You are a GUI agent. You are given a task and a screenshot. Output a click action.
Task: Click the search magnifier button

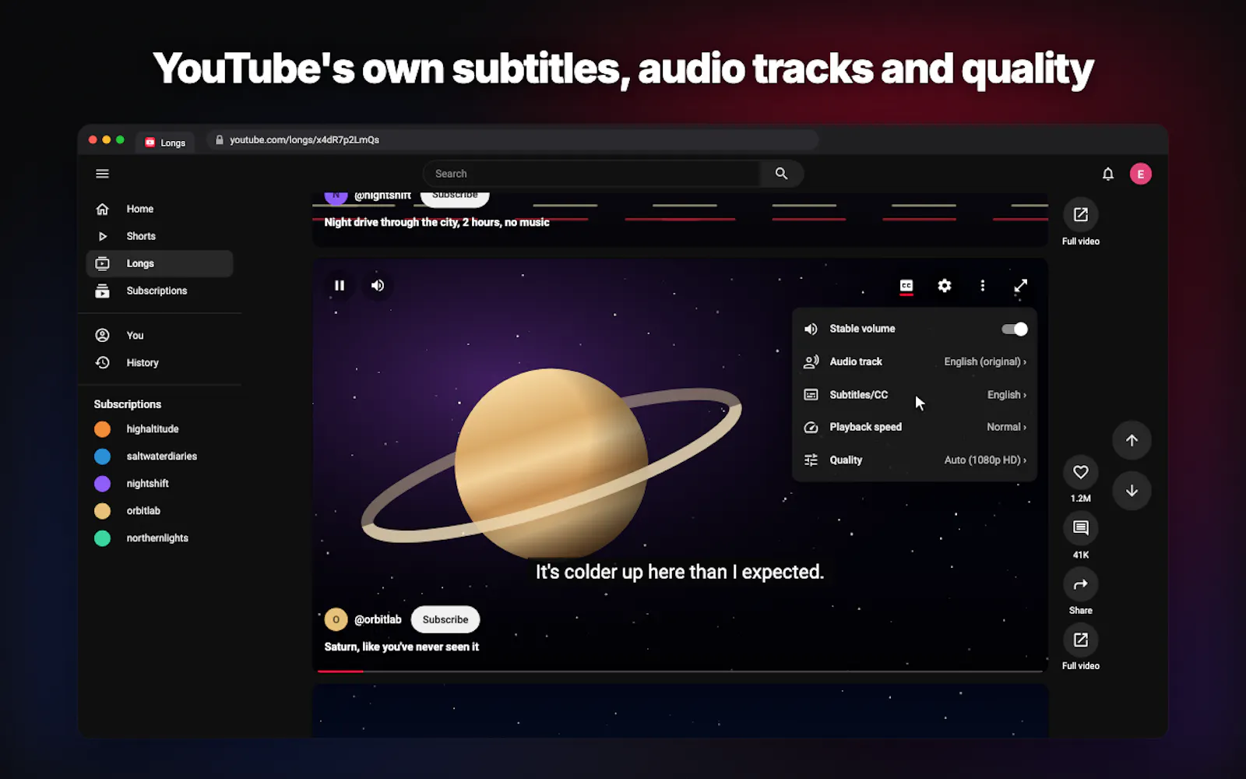click(781, 174)
